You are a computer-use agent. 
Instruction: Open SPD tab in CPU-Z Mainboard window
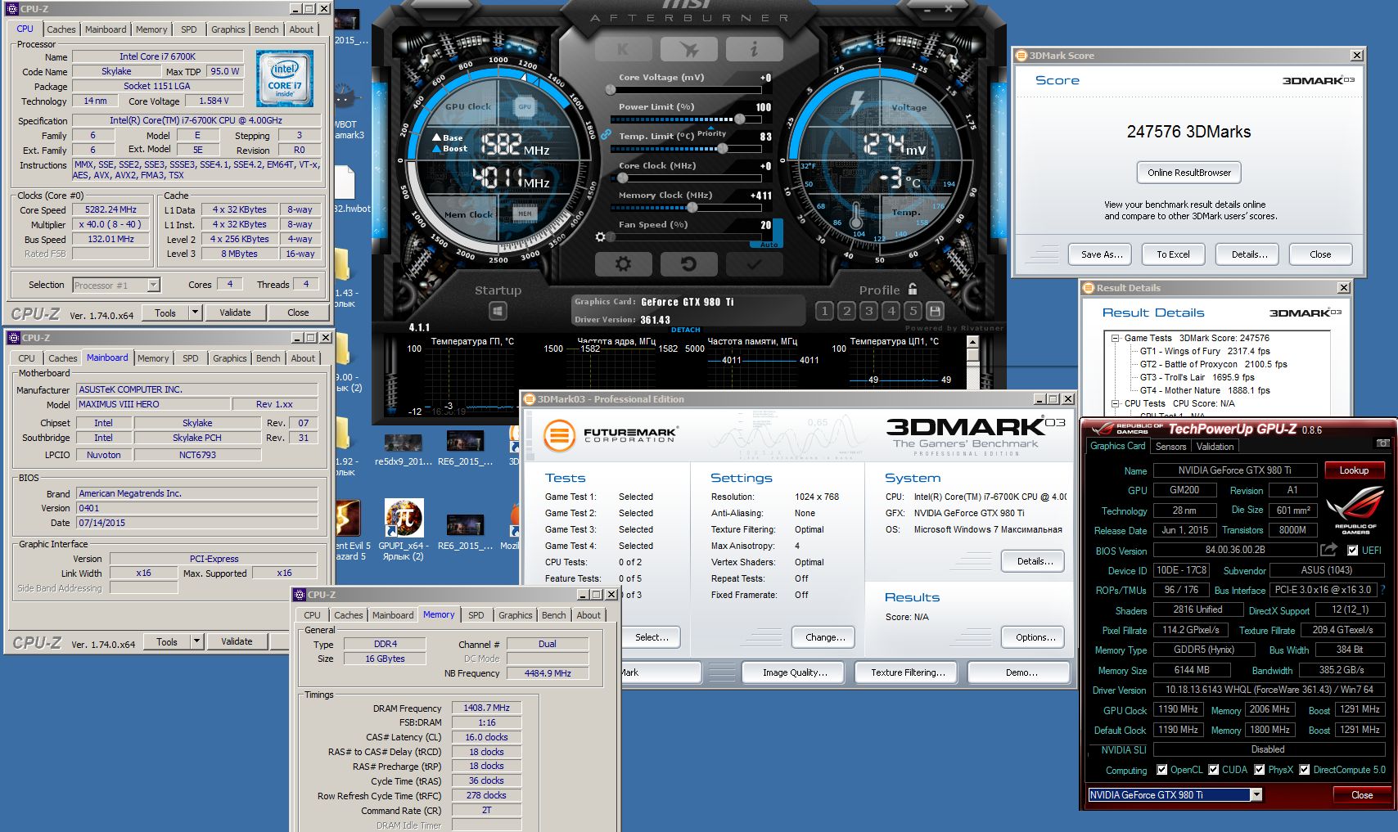coord(191,358)
